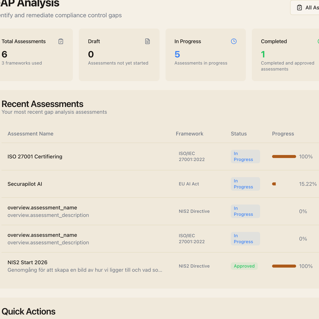The image size is (319, 319).
Task: Click the Completed count 1
Action: (x=263, y=54)
